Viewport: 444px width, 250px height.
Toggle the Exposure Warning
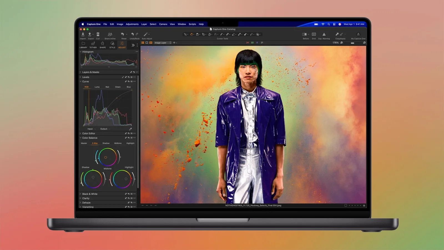click(324, 34)
